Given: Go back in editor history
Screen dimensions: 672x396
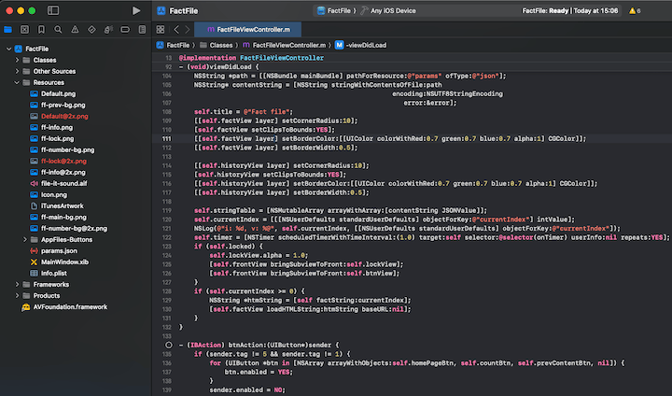Looking at the screenshot, I should [175, 29].
